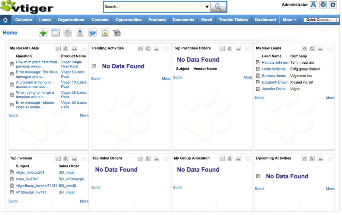Open lead Patricia Johnson
Image resolution: width=342 pixels, height=215 pixels.
(275, 62)
